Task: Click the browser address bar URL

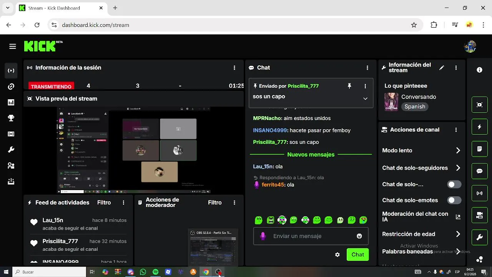Action: point(95,25)
